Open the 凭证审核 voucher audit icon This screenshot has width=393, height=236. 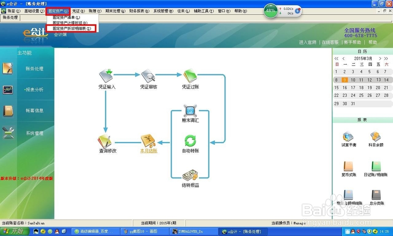click(x=148, y=76)
